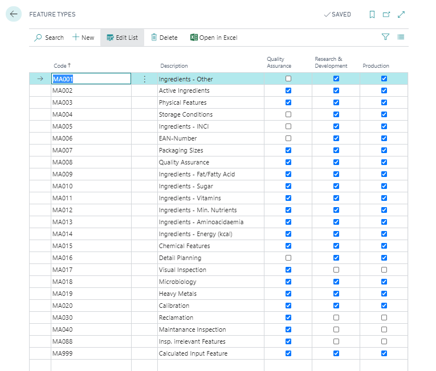436x371 pixels.
Task: Toggle Edit List mode
Action: (x=123, y=38)
